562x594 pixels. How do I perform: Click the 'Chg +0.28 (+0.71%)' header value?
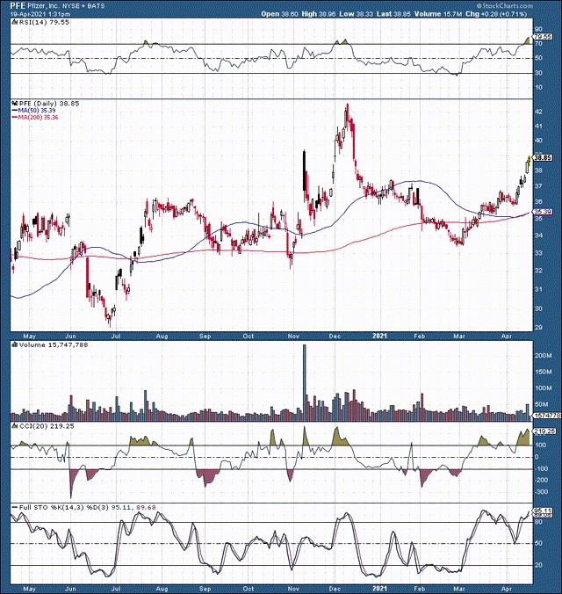[496, 14]
